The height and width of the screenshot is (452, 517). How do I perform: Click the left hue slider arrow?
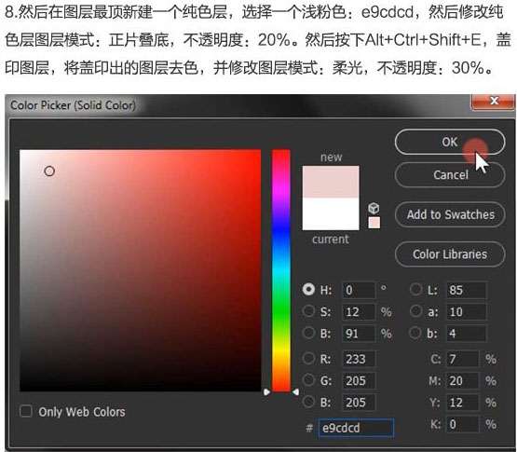(x=266, y=392)
